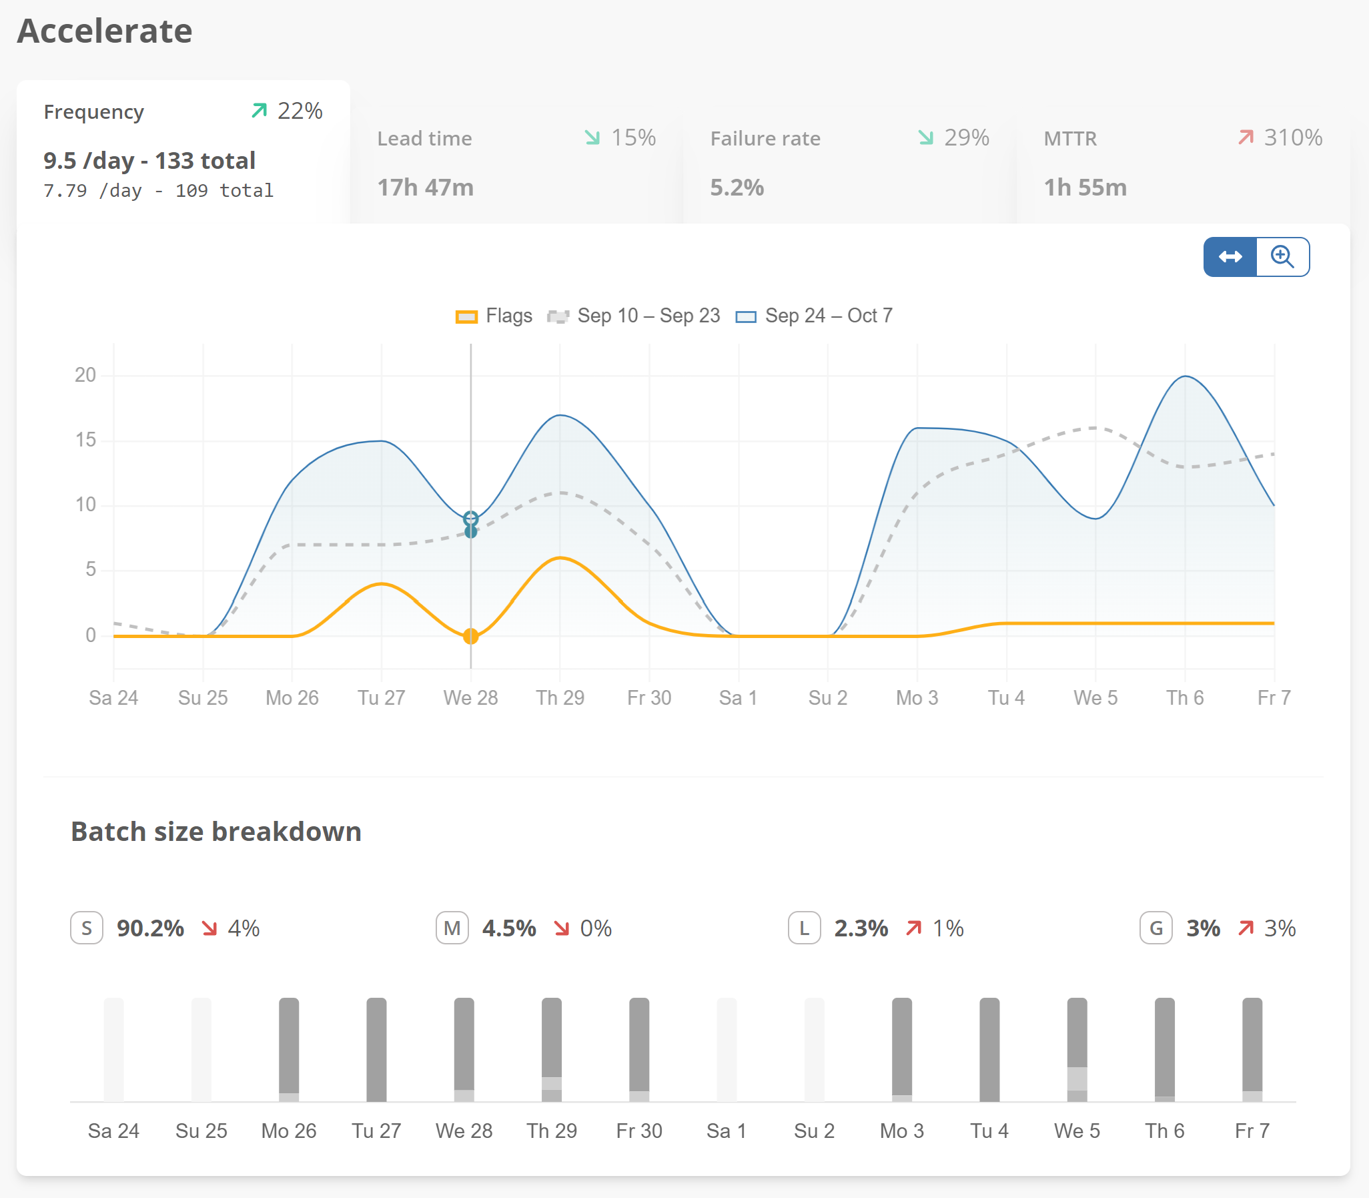Screen dimensions: 1369x1198
Task: Hide the Sep 10 – Sep 23 series
Action: point(644,315)
